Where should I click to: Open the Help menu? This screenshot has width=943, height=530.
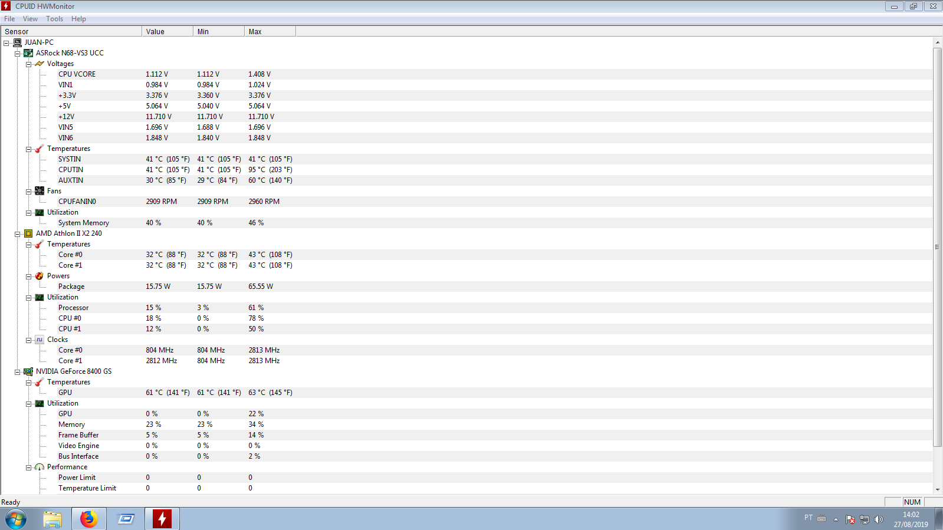pos(78,19)
